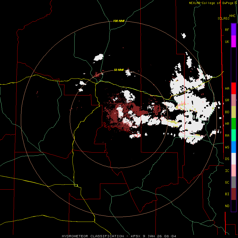This screenshot has height=238, width=238.
Task: Click the "[CLAS]" units label
Action: pyautogui.click(x=223, y=18)
